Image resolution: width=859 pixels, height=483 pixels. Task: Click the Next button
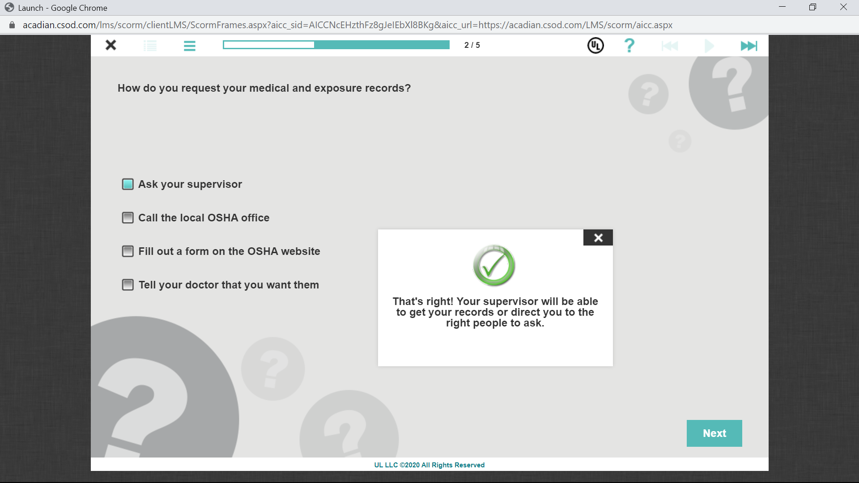point(714,433)
